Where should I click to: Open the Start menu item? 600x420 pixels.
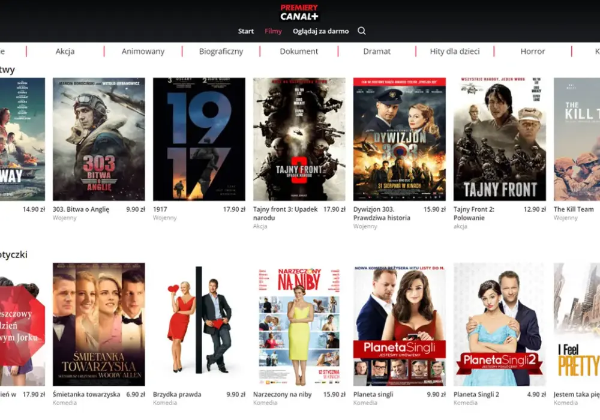(245, 31)
